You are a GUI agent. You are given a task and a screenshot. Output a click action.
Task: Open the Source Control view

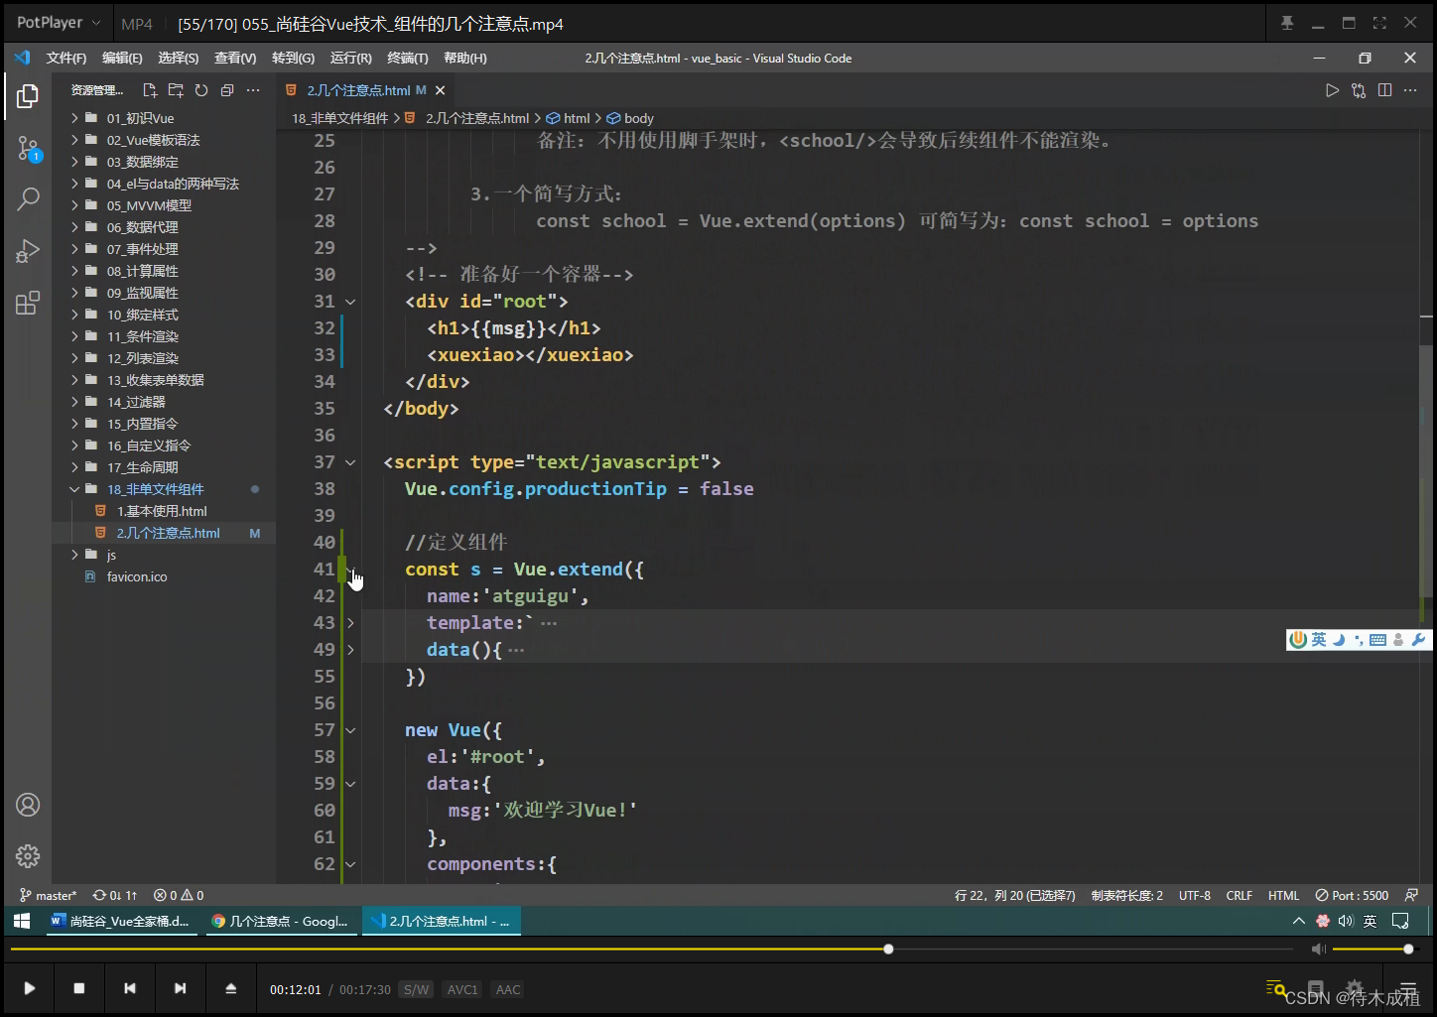(28, 150)
